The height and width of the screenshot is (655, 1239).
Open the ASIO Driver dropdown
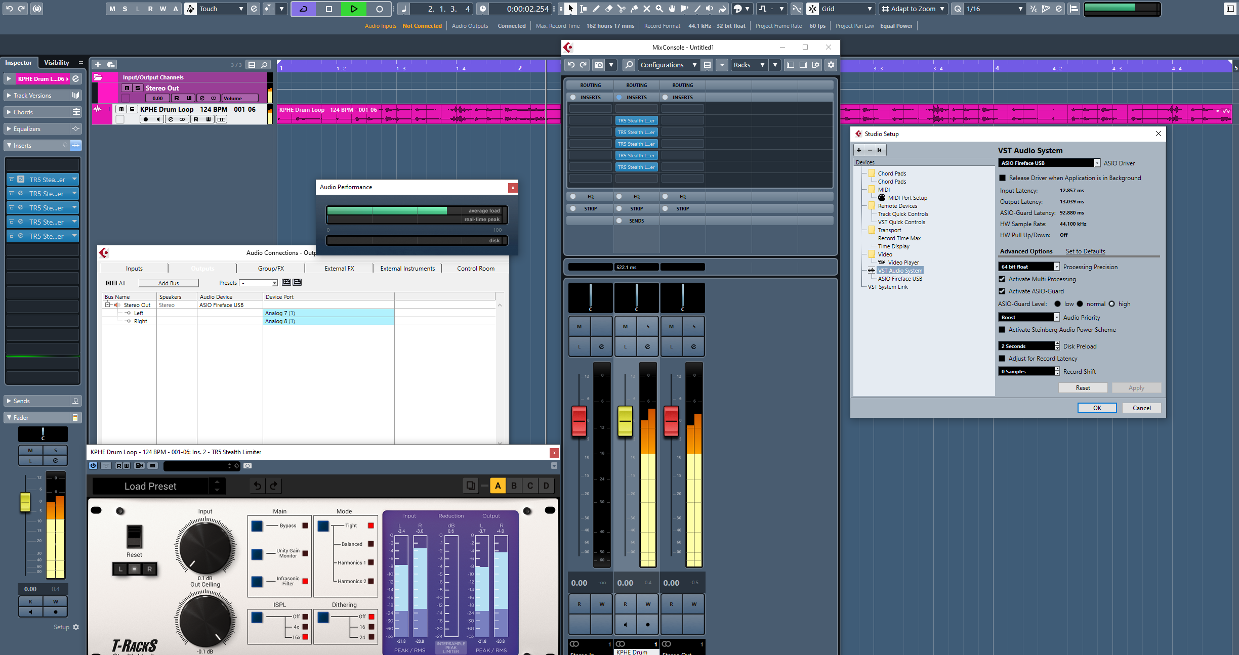pyautogui.click(x=1049, y=163)
